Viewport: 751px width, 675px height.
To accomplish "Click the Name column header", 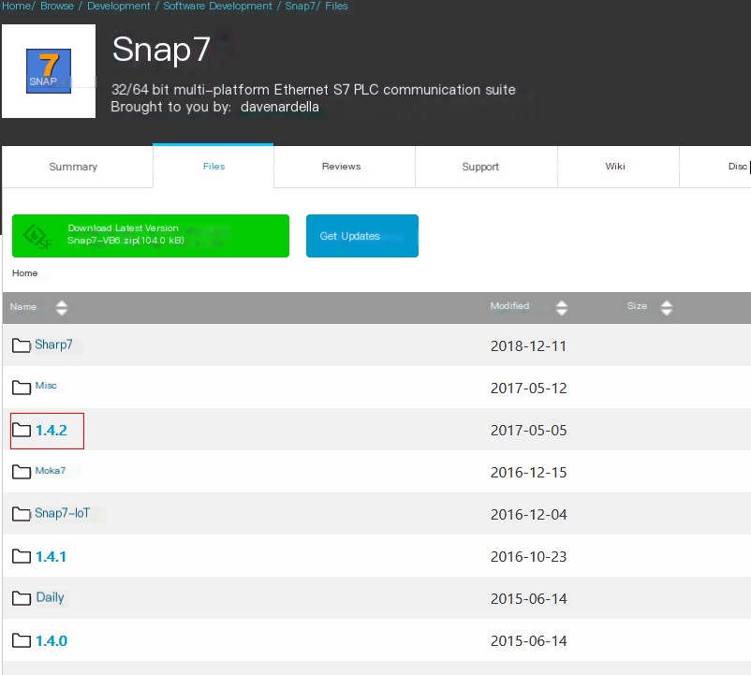I will pyautogui.click(x=23, y=307).
